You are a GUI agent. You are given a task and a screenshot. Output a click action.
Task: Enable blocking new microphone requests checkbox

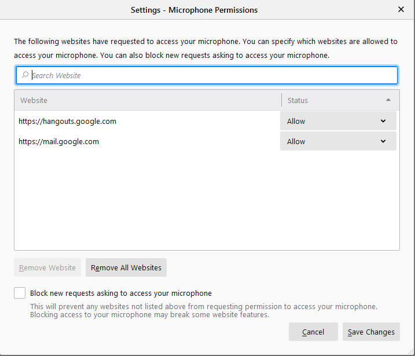20,293
